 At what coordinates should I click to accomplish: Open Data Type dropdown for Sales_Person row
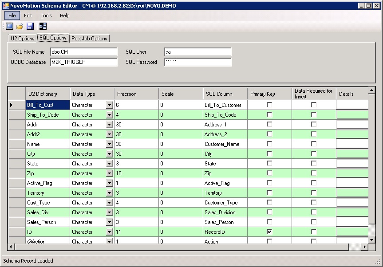(x=109, y=222)
